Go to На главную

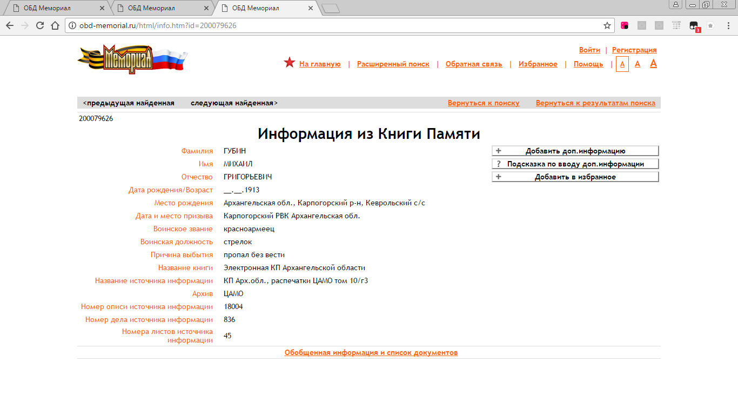coord(320,64)
